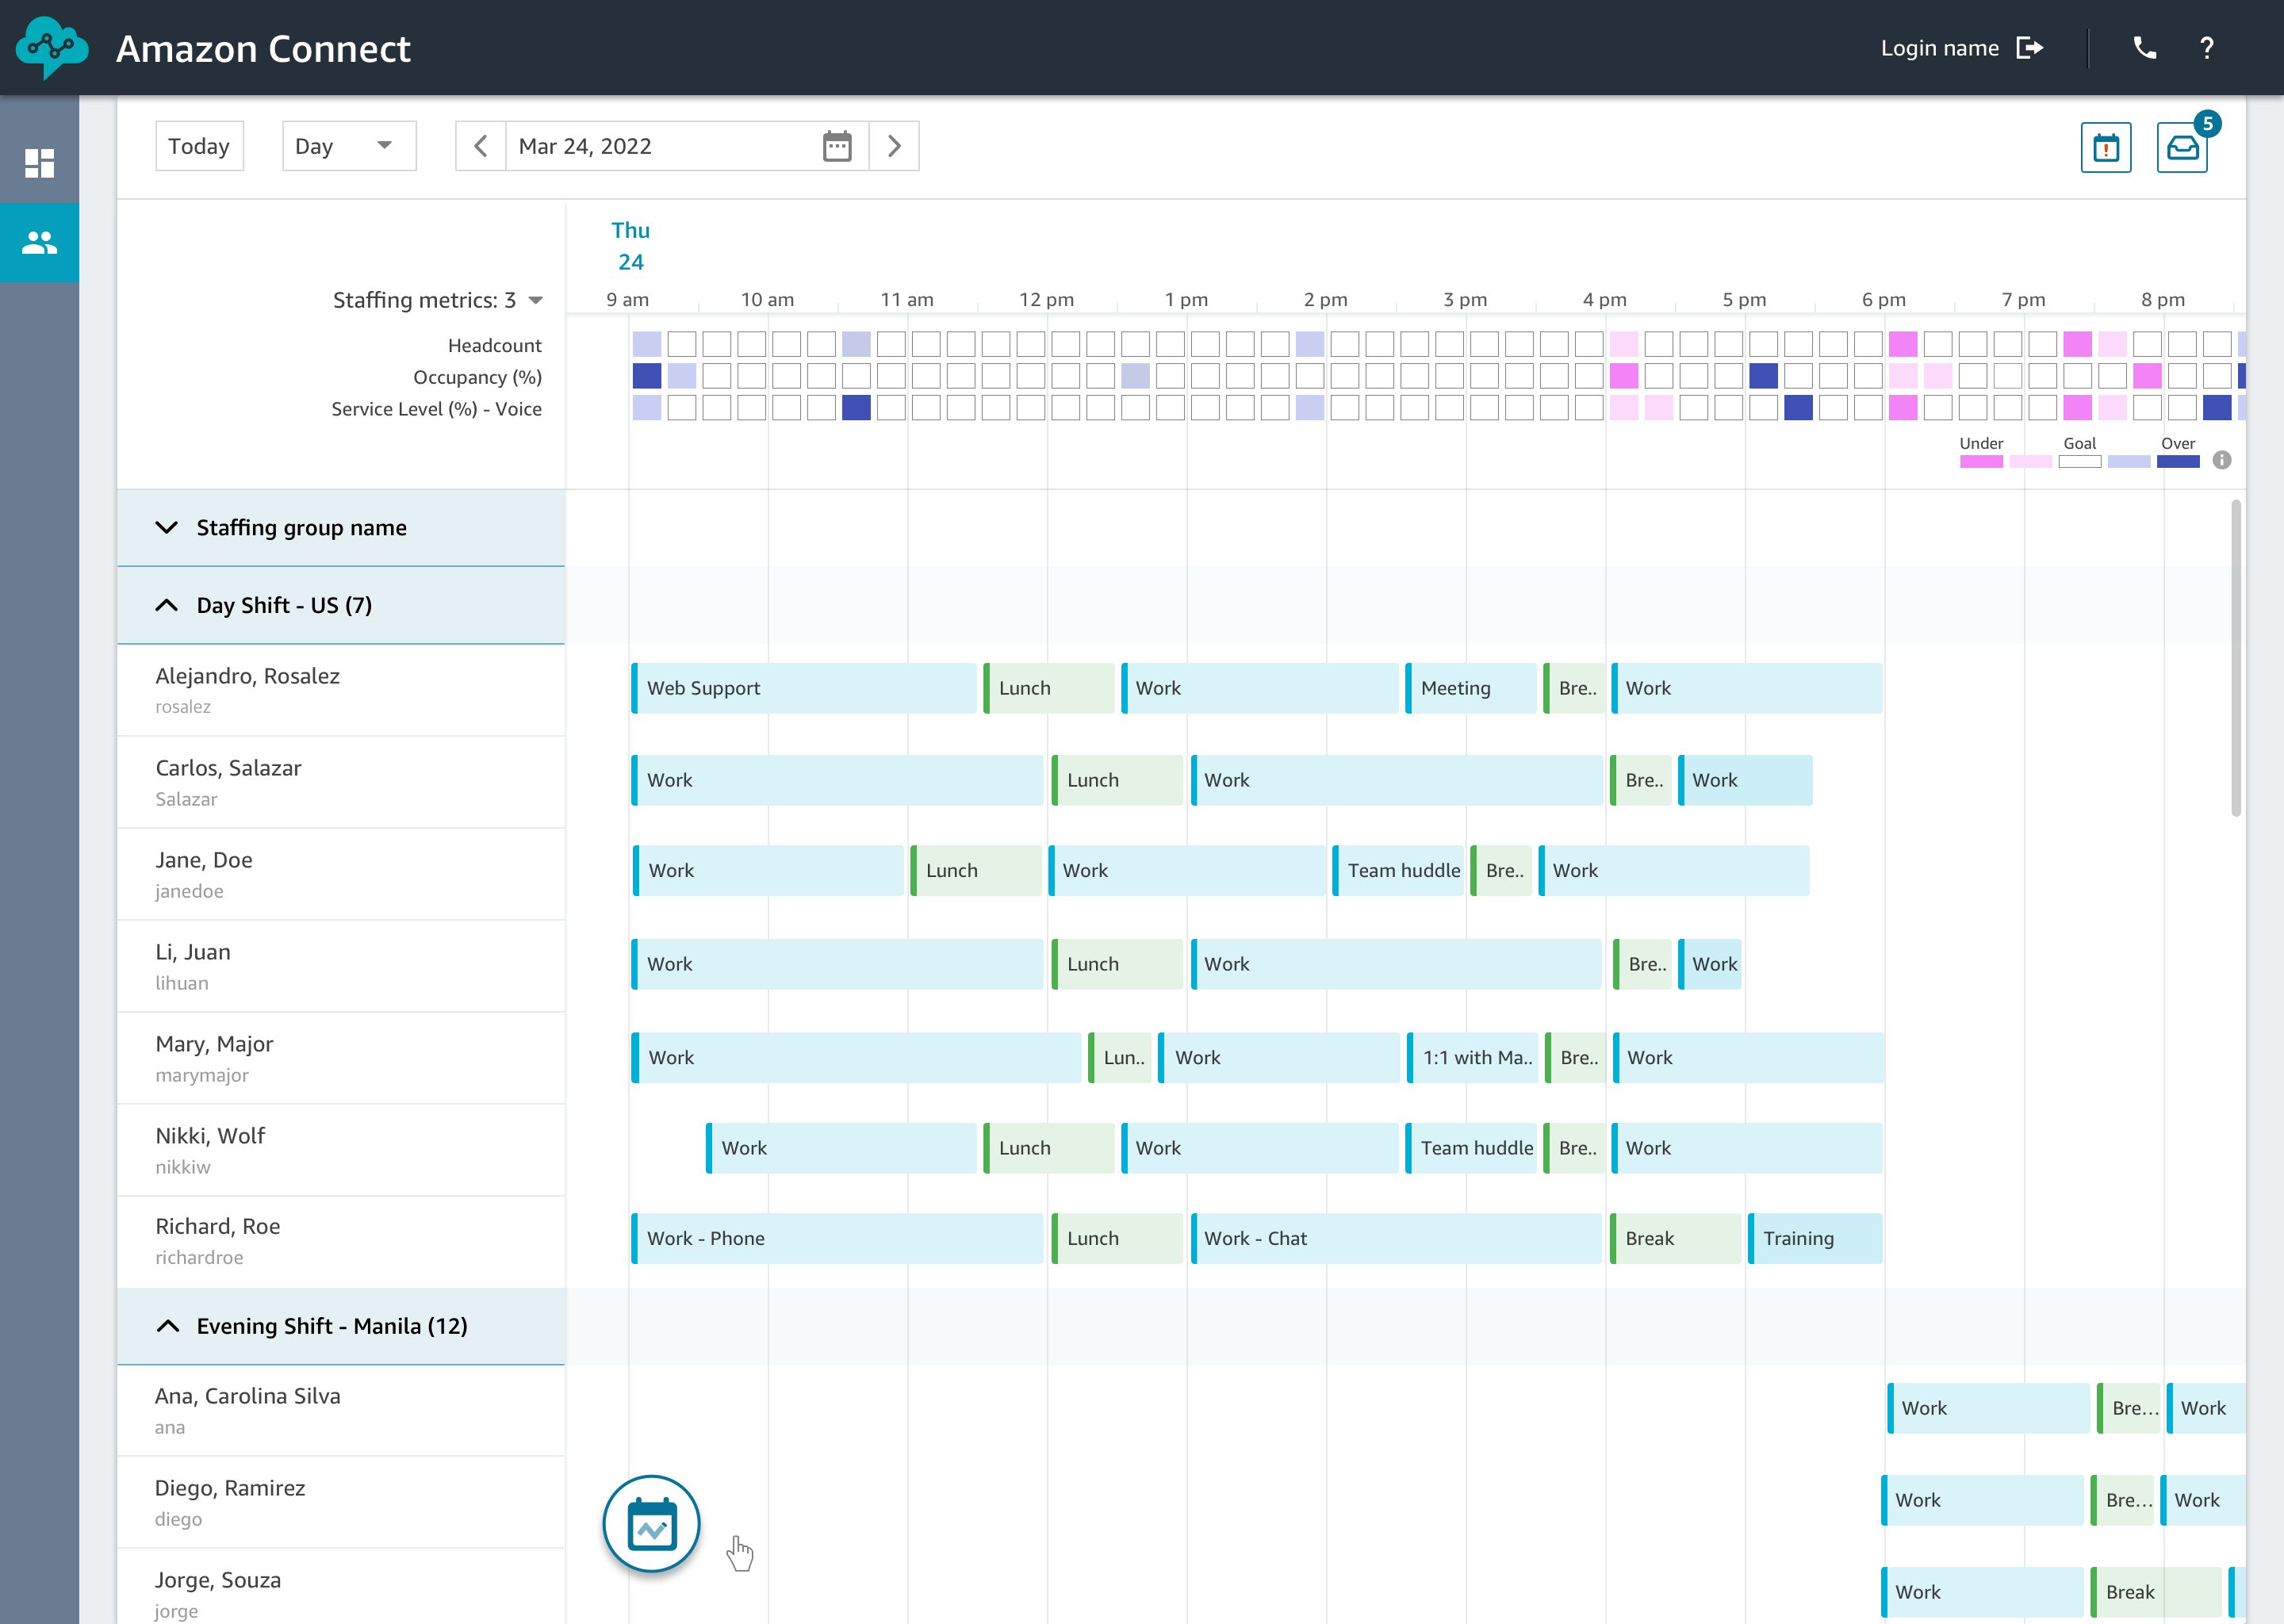Click the Staffing group name expander arrow

(165, 527)
